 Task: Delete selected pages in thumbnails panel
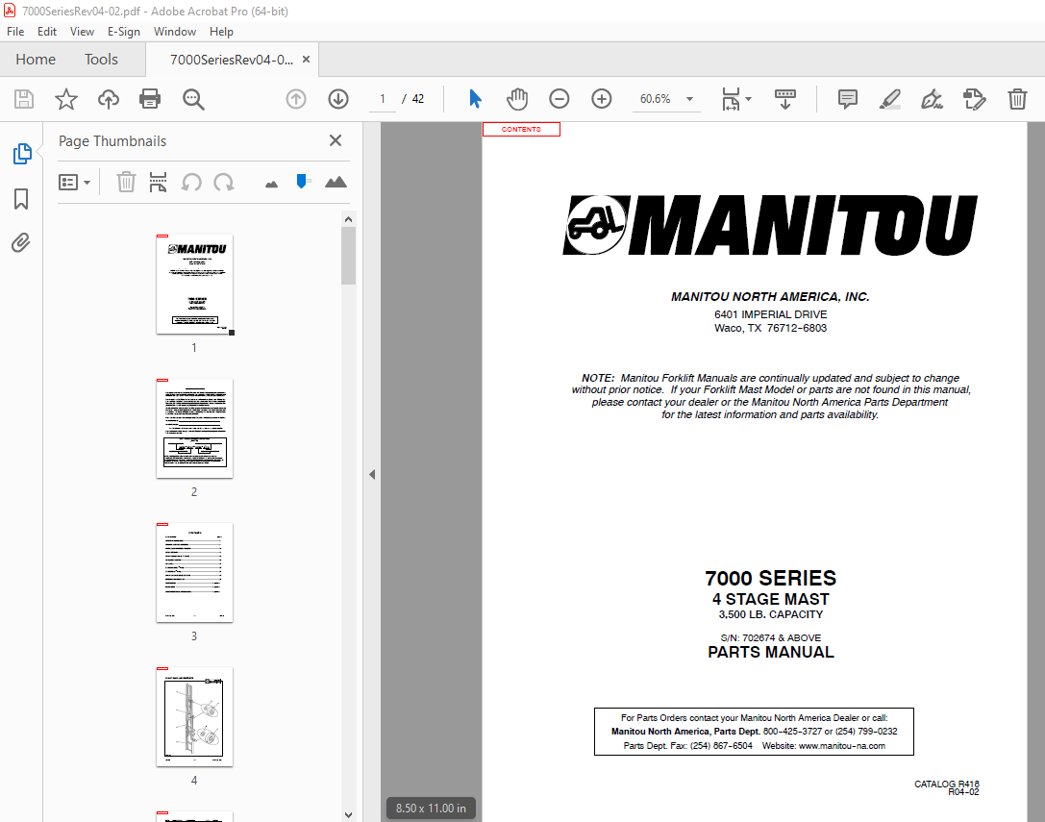[126, 182]
